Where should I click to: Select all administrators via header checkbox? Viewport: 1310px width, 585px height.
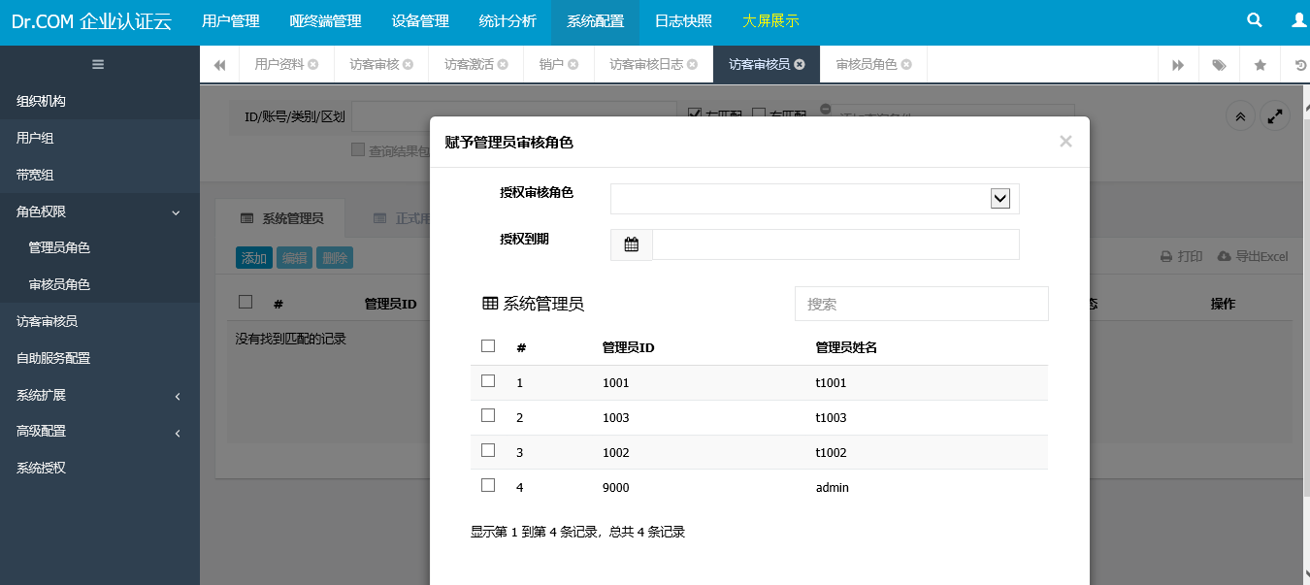[x=488, y=346]
